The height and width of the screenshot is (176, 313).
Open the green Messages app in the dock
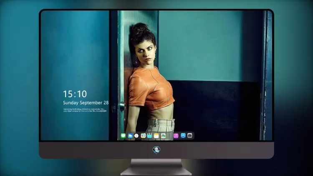pos(123,136)
